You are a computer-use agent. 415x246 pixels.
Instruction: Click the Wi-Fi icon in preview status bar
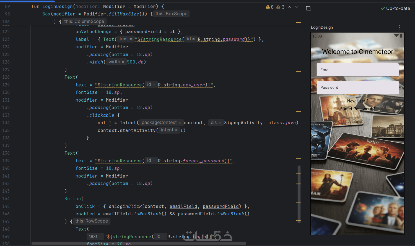coord(396,36)
